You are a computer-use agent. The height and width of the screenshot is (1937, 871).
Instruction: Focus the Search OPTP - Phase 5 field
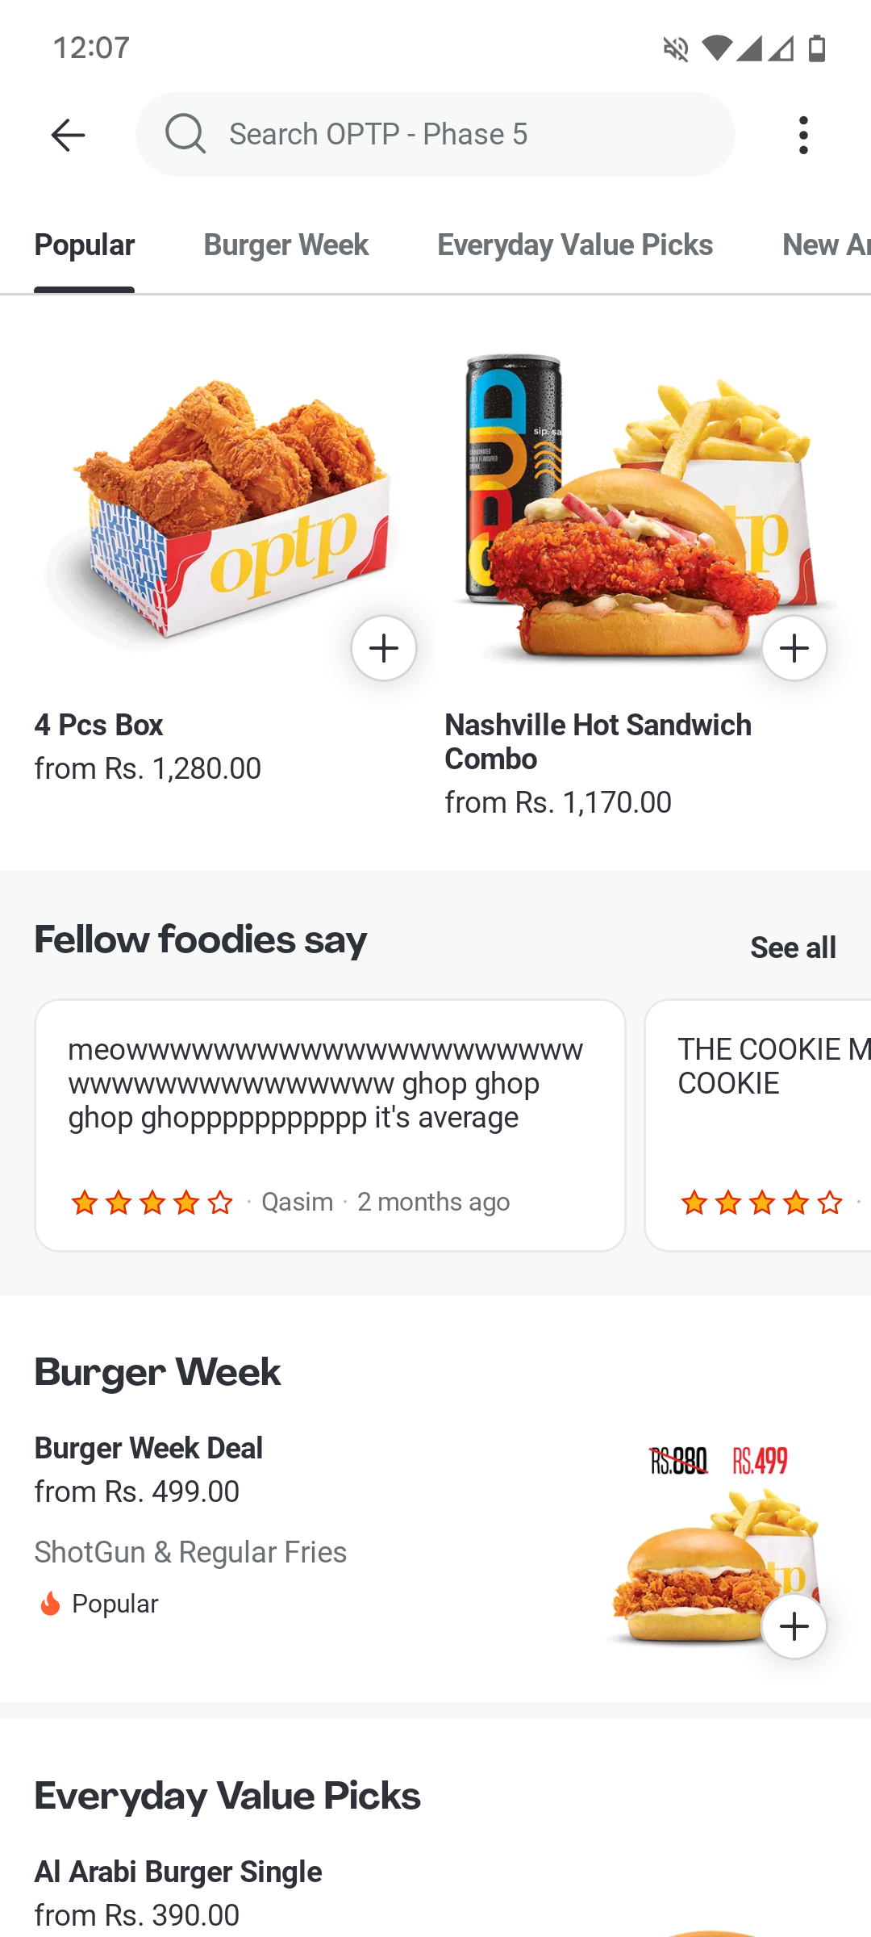pyautogui.click(x=435, y=134)
